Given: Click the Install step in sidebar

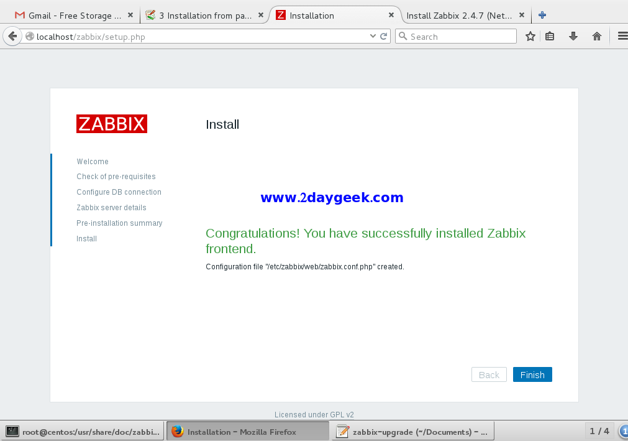Looking at the screenshot, I should point(86,239).
